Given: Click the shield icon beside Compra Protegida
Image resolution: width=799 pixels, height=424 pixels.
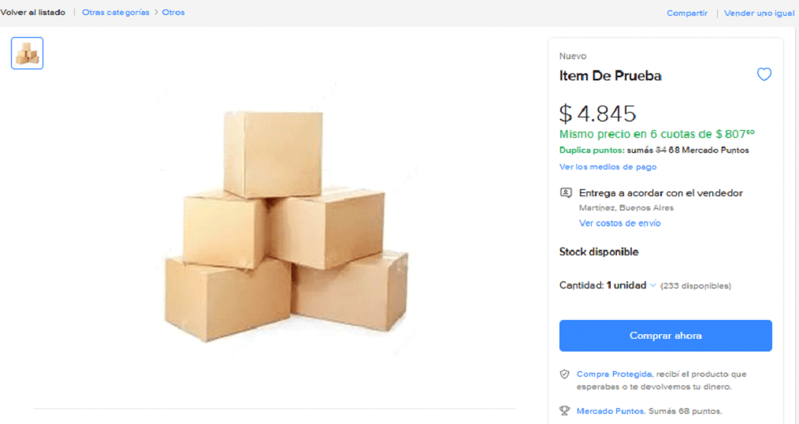Looking at the screenshot, I should (564, 374).
